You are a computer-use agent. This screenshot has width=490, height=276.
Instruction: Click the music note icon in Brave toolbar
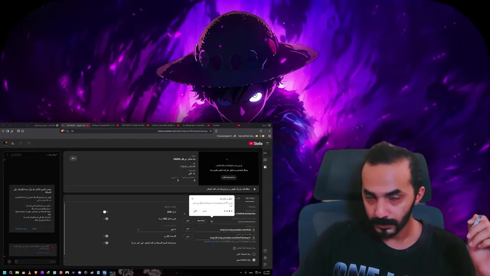[12, 131]
